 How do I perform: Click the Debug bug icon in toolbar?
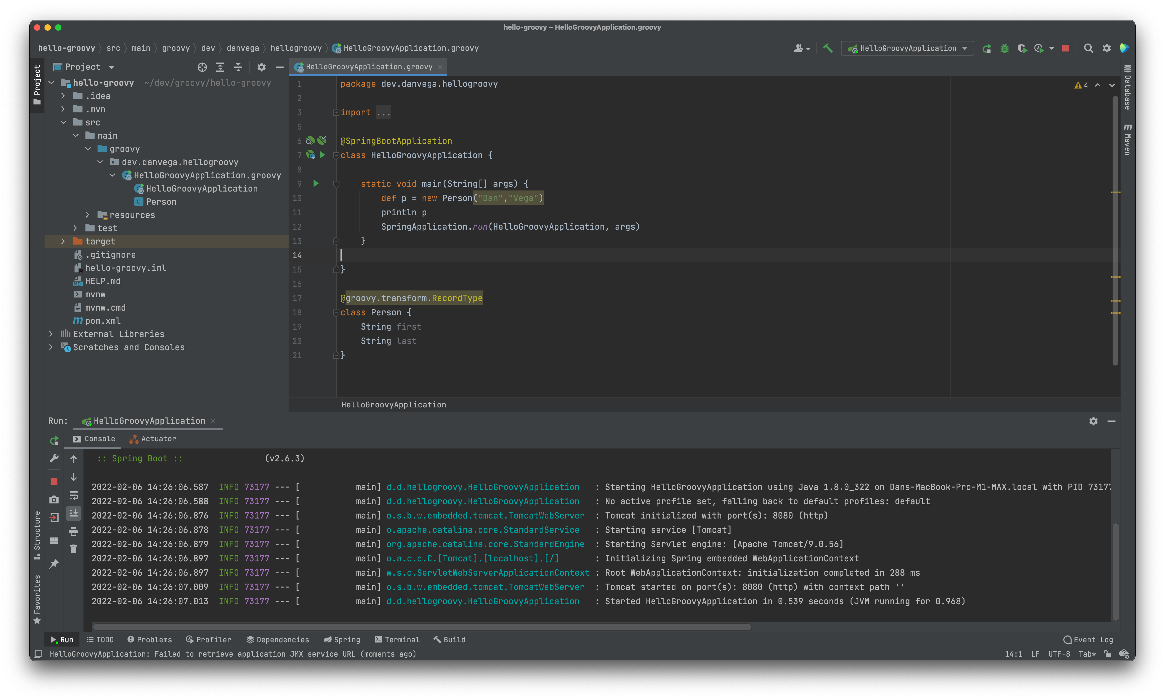[x=1004, y=48]
